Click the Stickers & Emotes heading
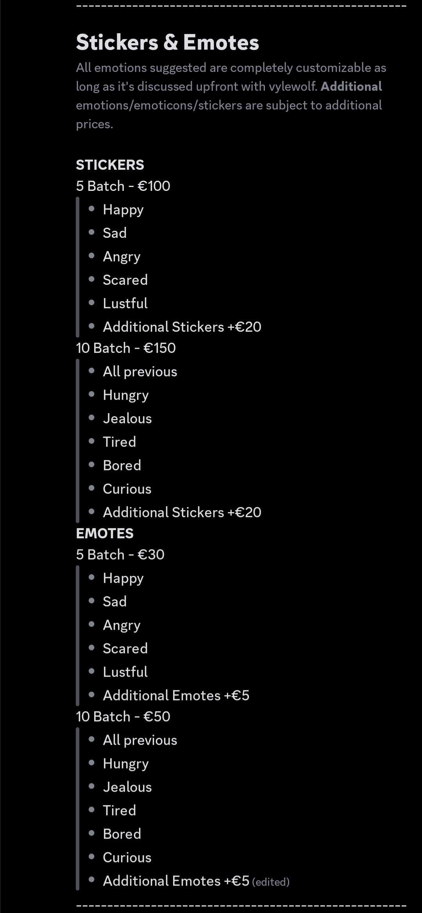This screenshot has width=422, height=913. (x=167, y=42)
